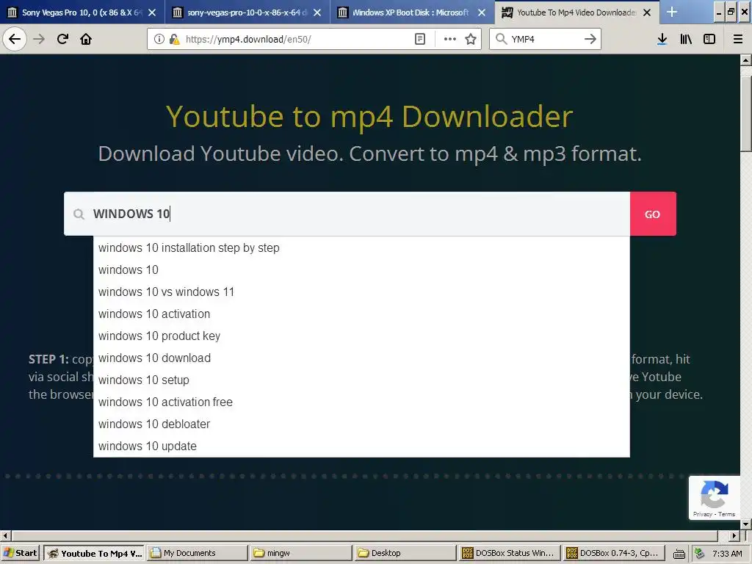Click the horizontal scrollbar left arrow
The height and width of the screenshot is (564, 752).
[x=5, y=535]
